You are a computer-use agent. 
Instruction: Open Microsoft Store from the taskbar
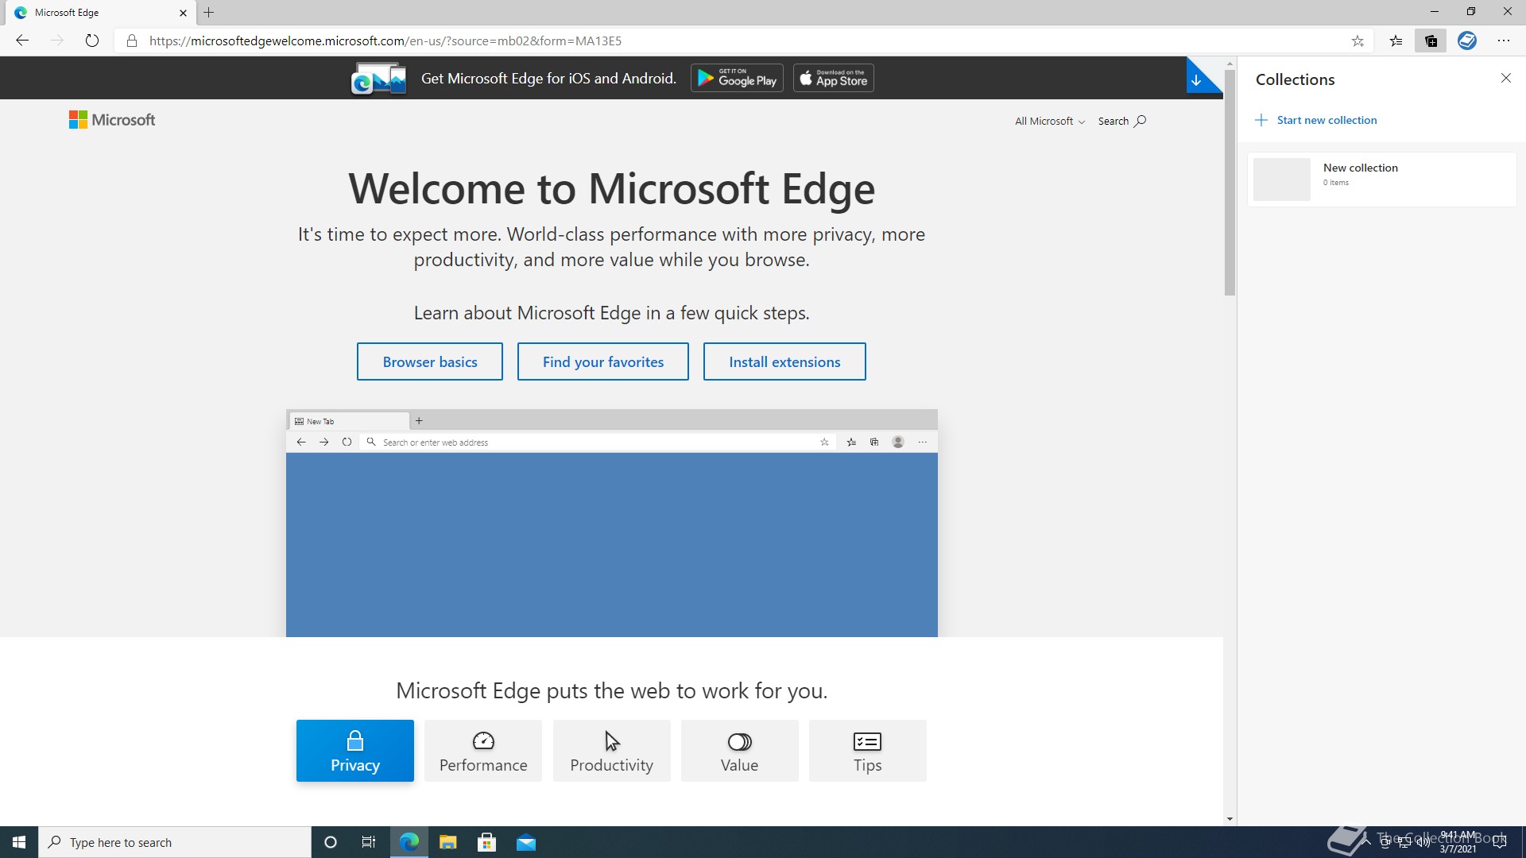coord(486,842)
